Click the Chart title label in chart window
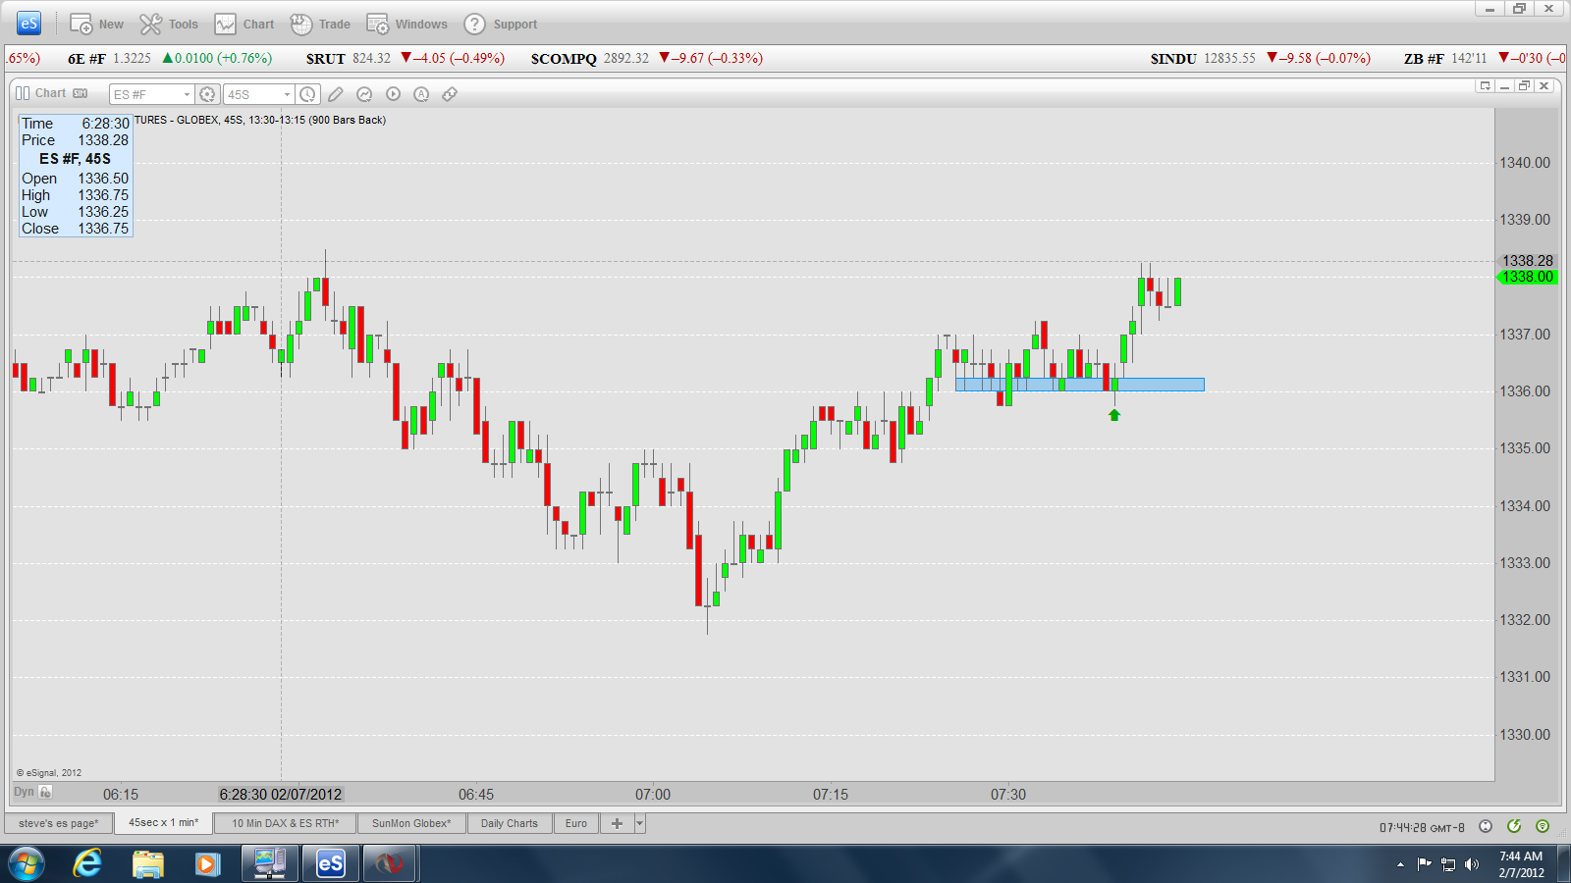Viewport: 1571px width, 883px height. 50,93
